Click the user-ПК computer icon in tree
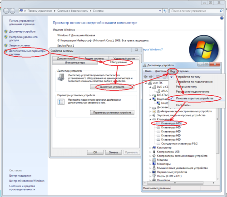227x197 pixels. [150, 83]
